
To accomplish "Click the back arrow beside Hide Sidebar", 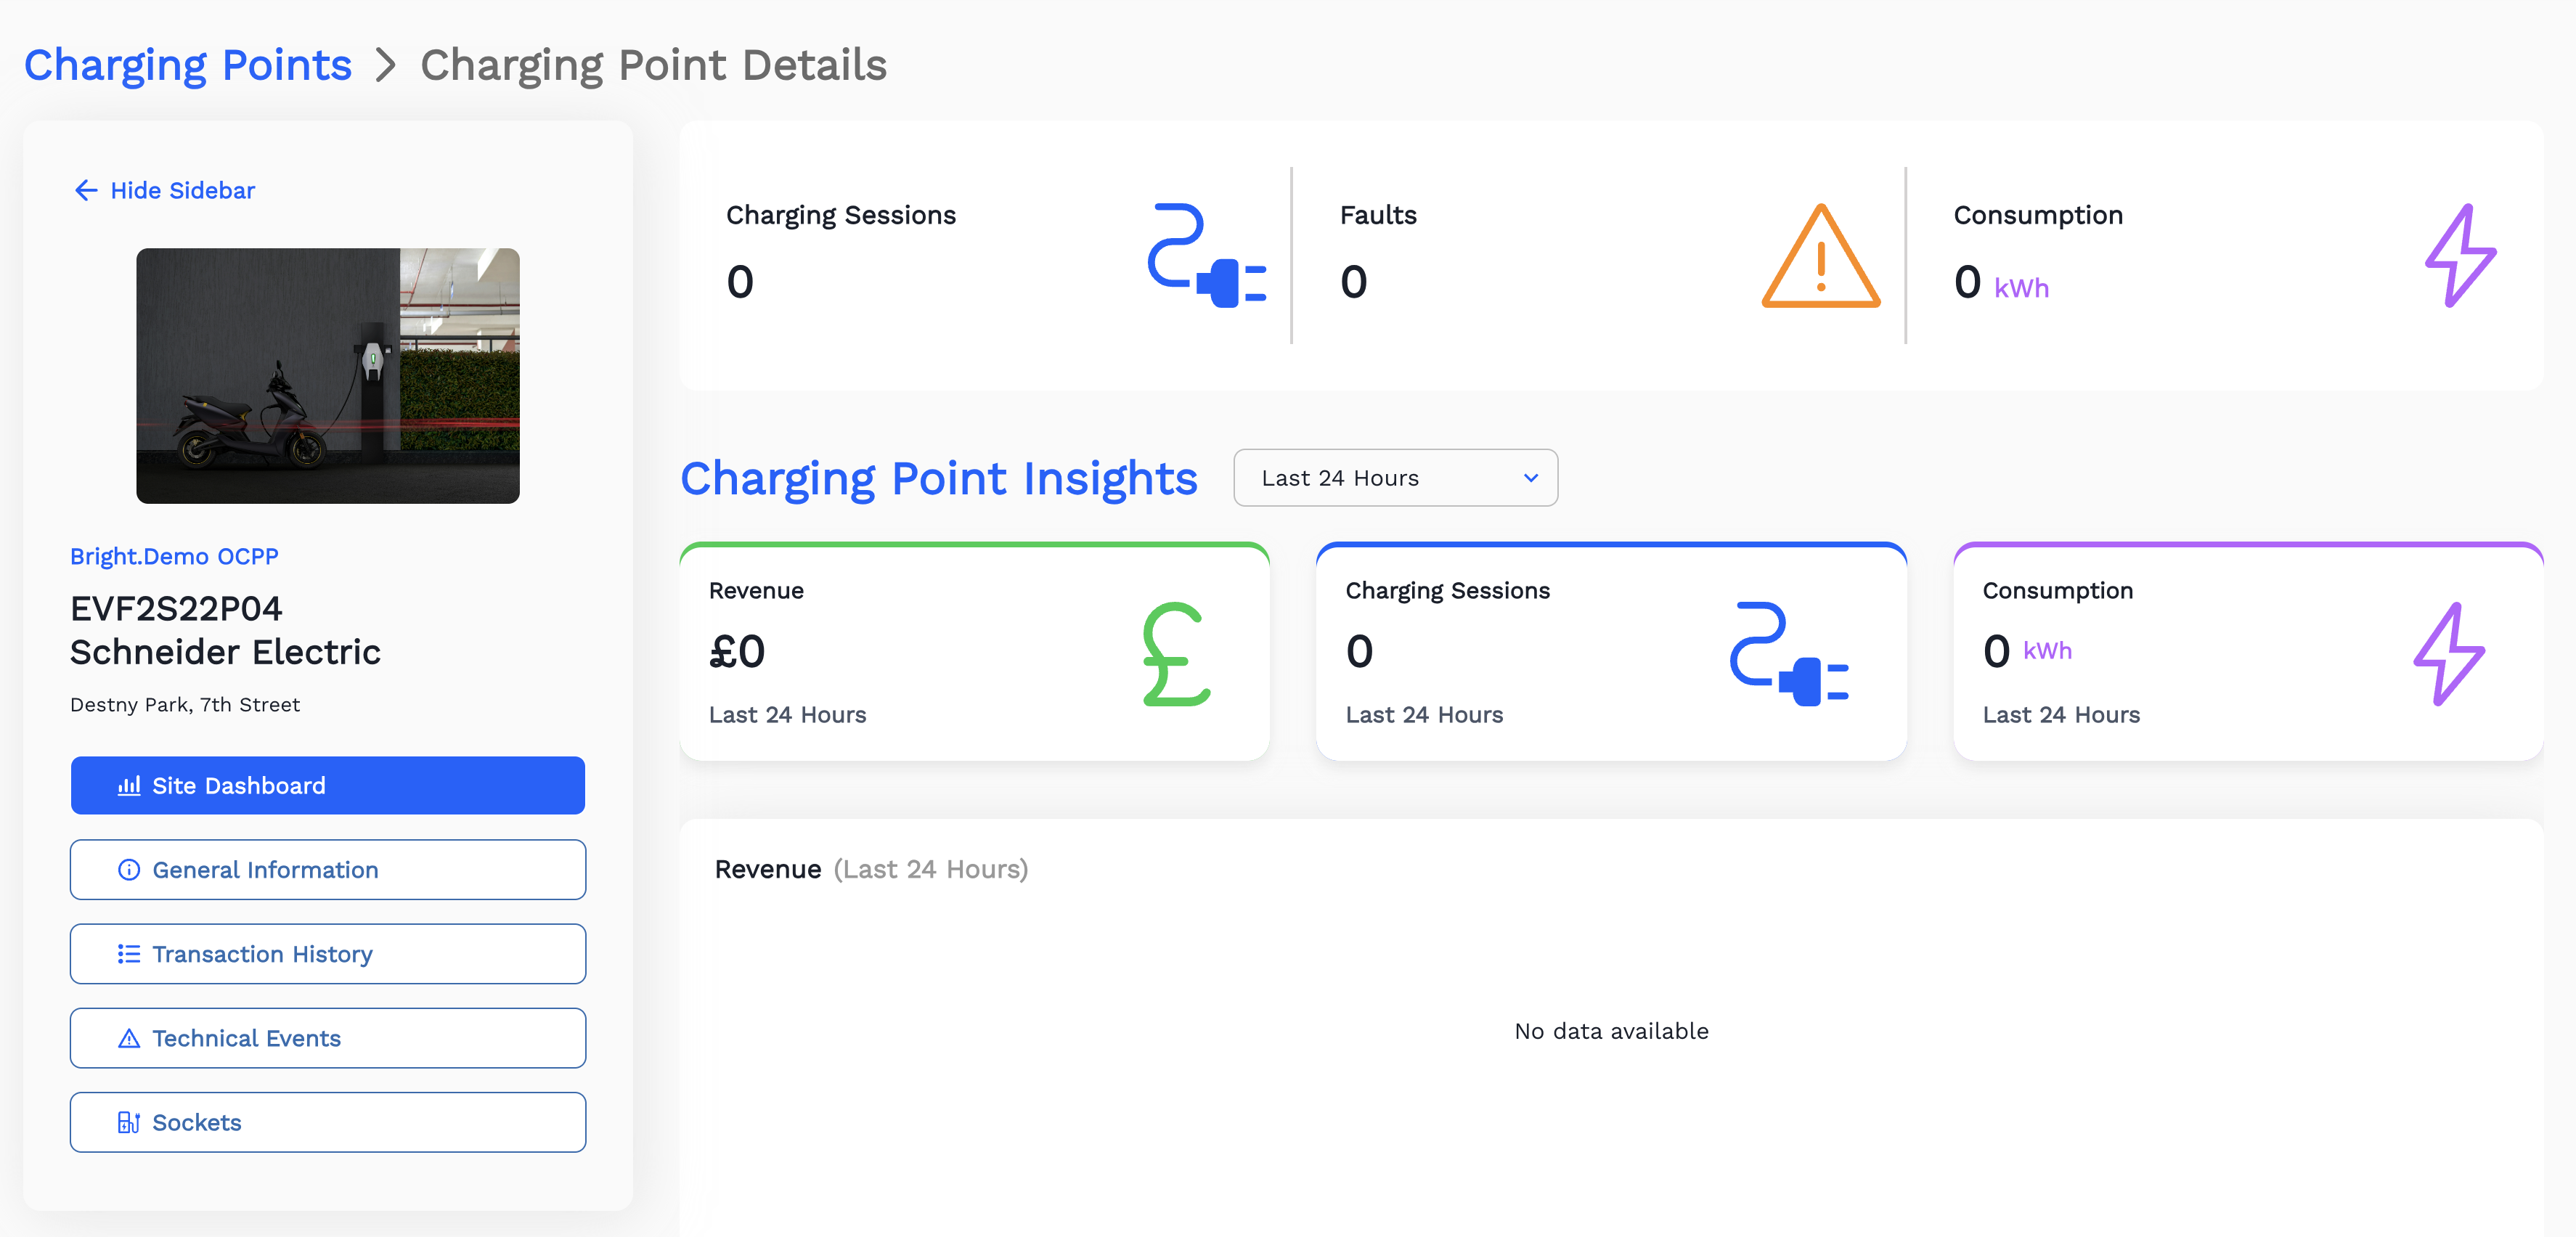I will click(x=85, y=190).
